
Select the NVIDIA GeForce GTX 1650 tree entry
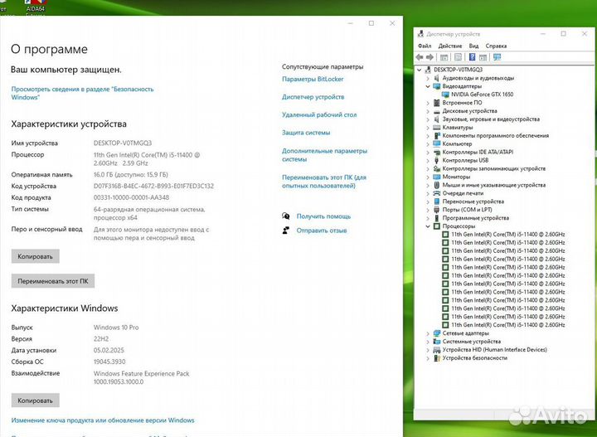pyautogui.click(x=482, y=95)
